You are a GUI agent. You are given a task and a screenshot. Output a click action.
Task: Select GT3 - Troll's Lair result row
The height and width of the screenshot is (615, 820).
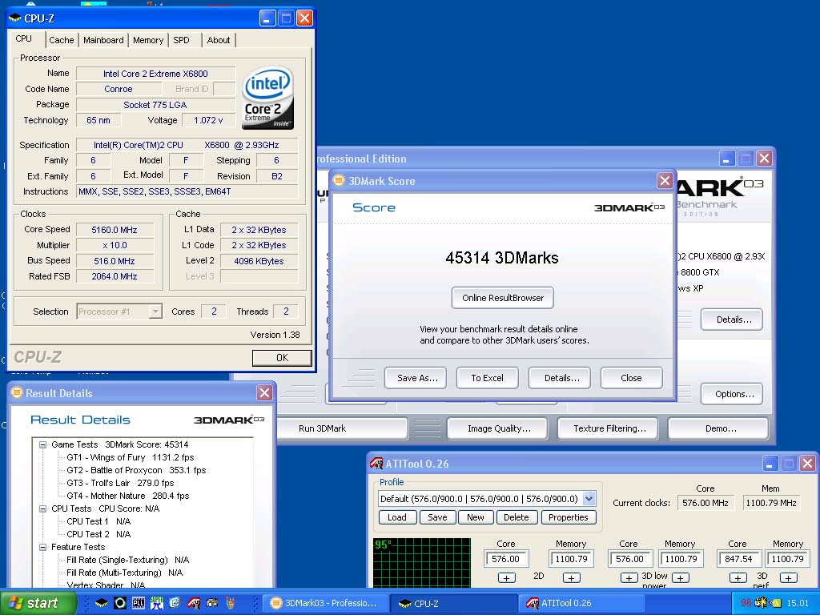click(x=120, y=483)
